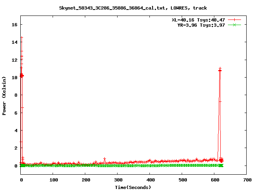Click the x-axis tick label 500
This screenshot has height=191, width=255.
click(x=182, y=180)
